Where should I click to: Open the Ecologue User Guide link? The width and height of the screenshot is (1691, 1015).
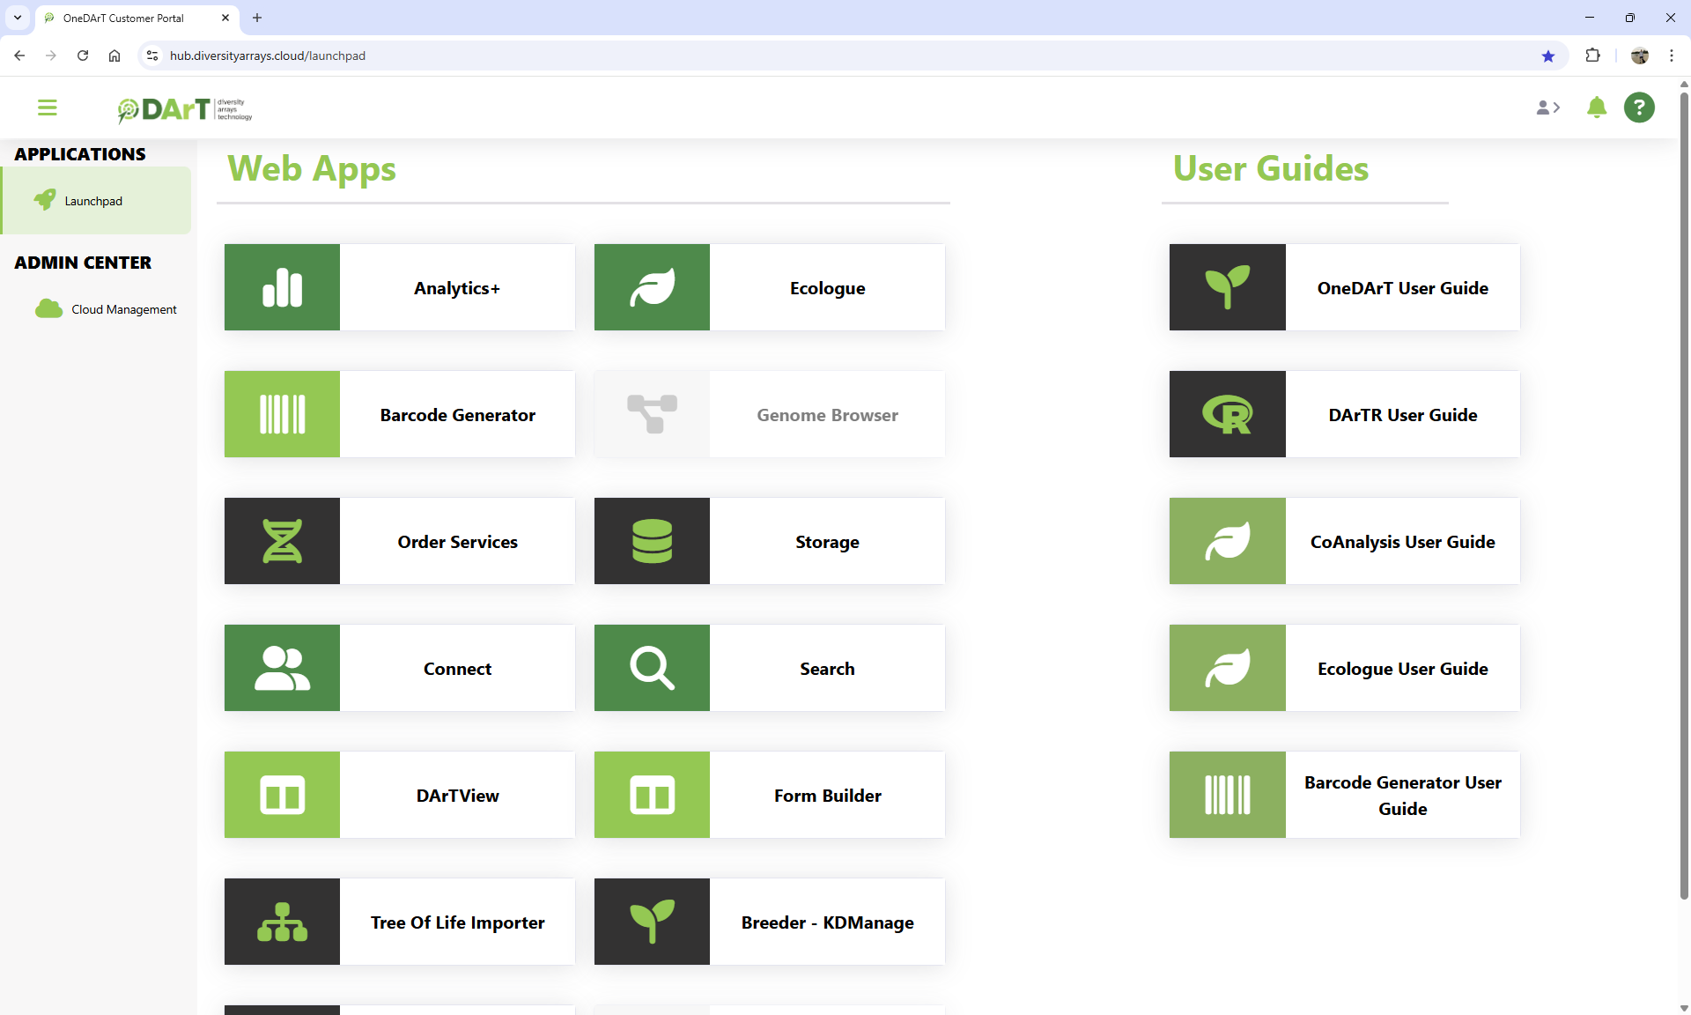click(x=1402, y=669)
